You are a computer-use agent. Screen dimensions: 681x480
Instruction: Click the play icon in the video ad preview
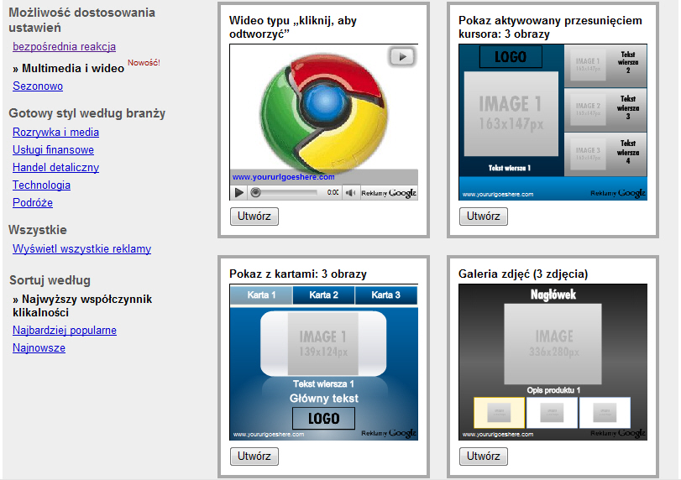click(x=238, y=192)
